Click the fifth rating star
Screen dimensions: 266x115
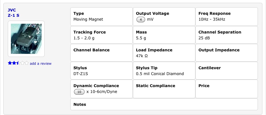27,63
